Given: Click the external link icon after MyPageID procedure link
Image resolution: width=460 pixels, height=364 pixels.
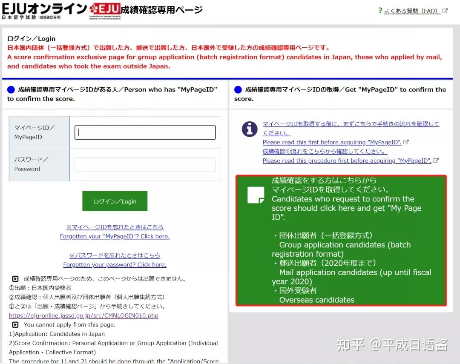Looking at the screenshot, I should [435, 161].
